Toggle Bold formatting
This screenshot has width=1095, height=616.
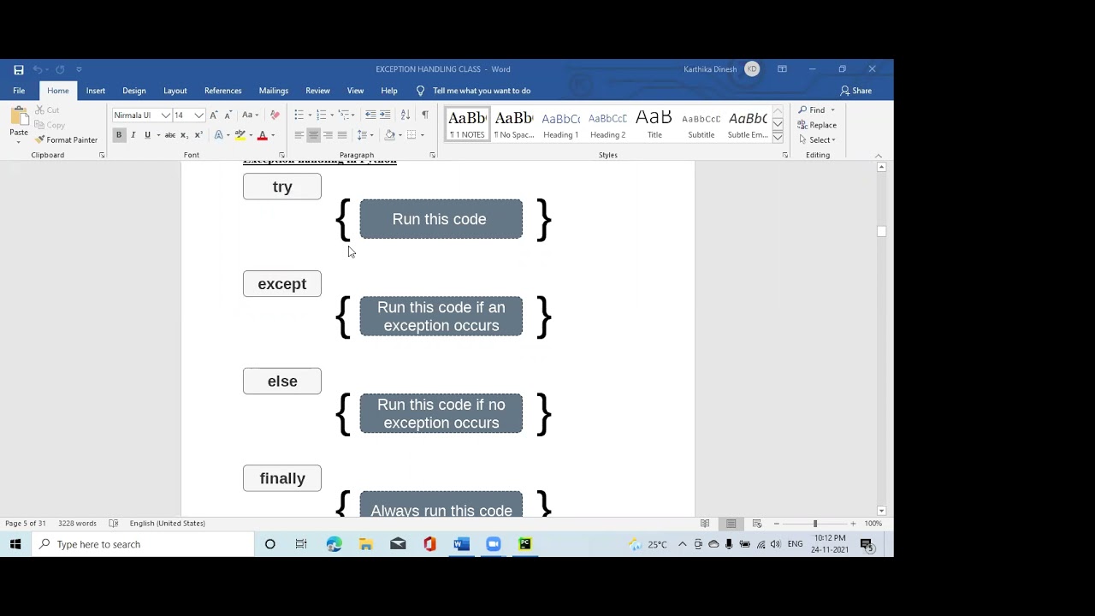click(119, 135)
